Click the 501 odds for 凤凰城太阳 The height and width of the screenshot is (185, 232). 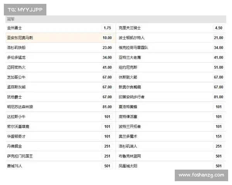[x=218, y=166]
